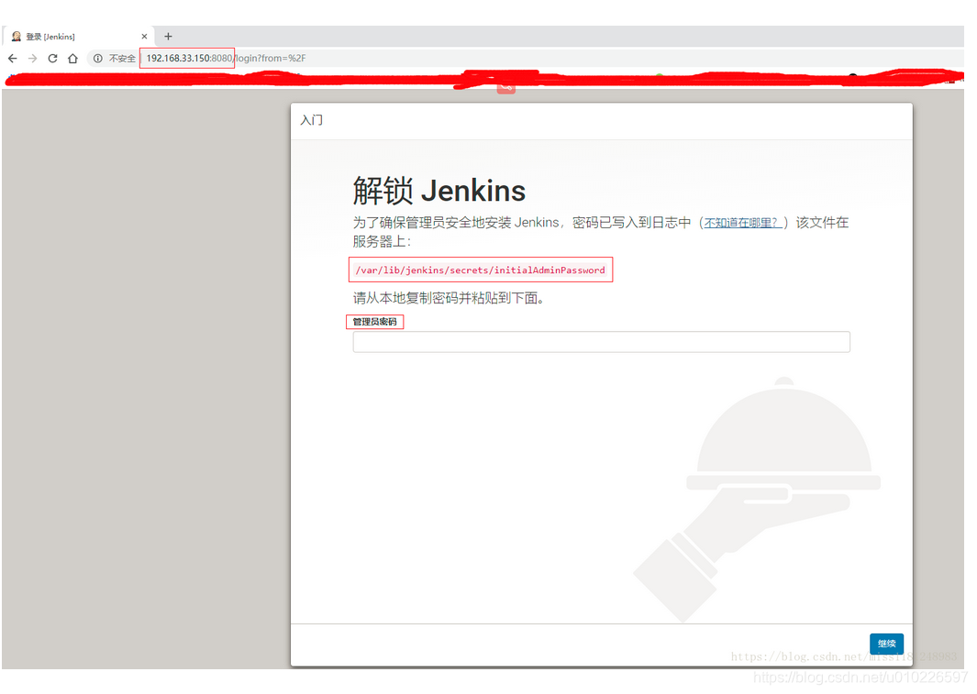Click the 继续 button
Image resolution: width=977 pixels, height=694 pixels.
(x=887, y=644)
